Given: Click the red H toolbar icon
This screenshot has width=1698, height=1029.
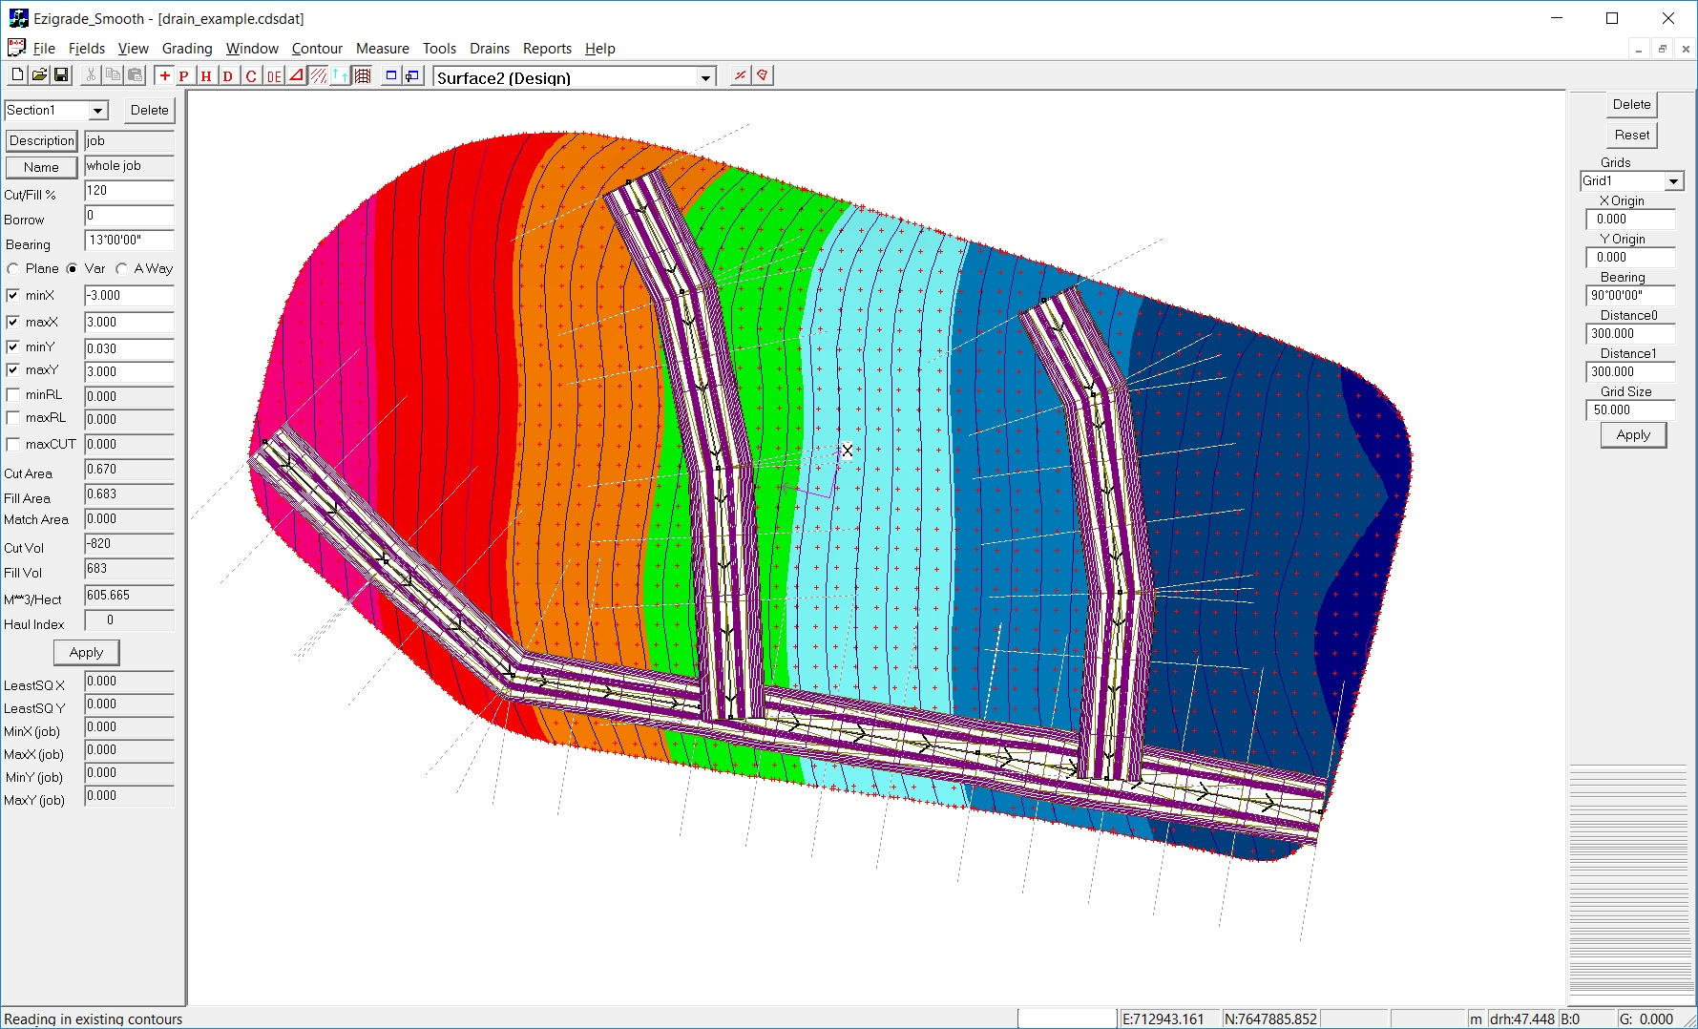Looking at the screenshot, I should tap(206, 75).
